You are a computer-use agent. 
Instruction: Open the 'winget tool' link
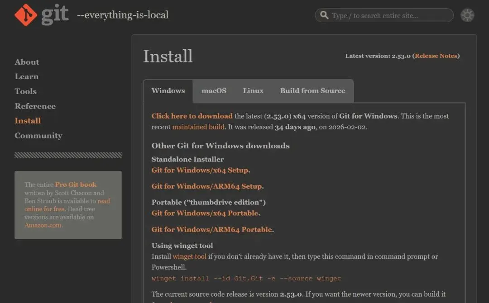[189, 256]
